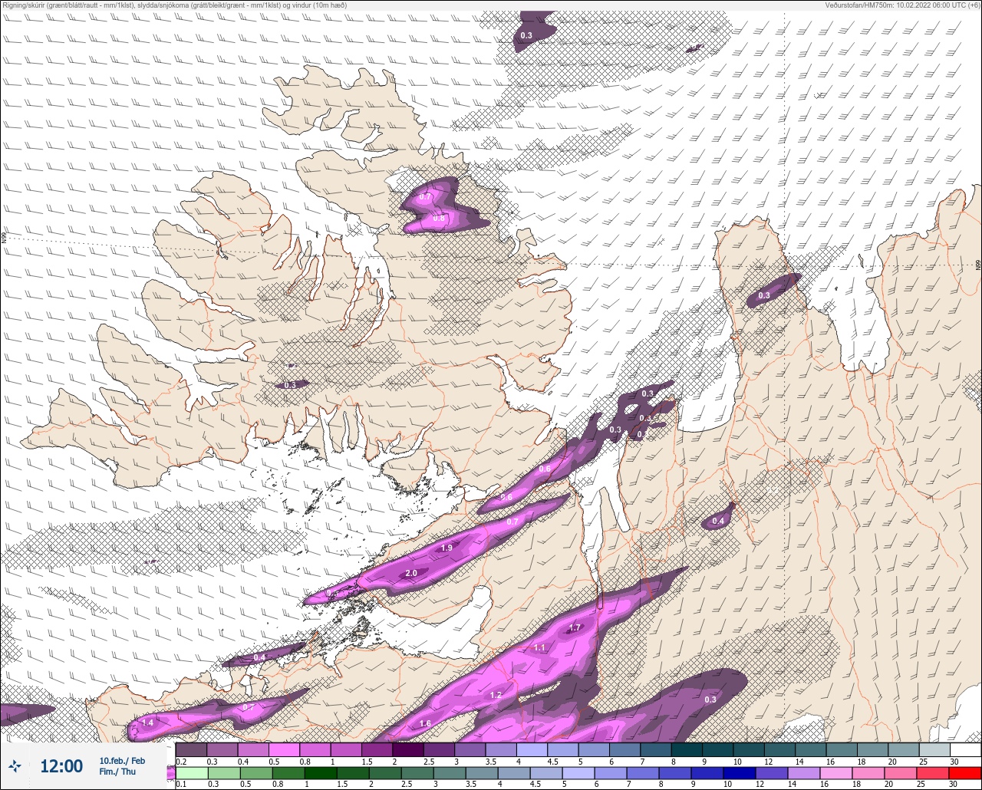
Task: Click the darkest green bottom-row swatch between 1 and 1.5
Action: click(x=320, y=772)
